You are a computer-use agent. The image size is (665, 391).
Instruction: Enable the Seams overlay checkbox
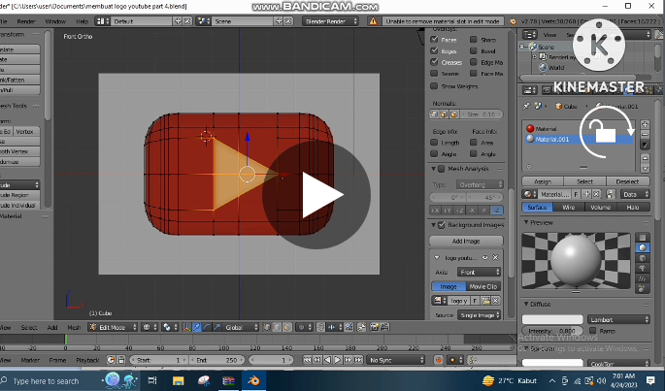coord(434,74)
